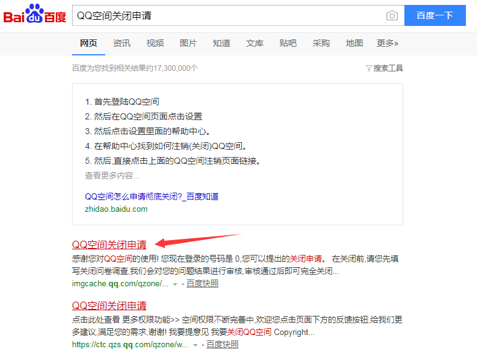Open the 图片 tab
Viewport: 477px width, 354px height.
point(188,43)
